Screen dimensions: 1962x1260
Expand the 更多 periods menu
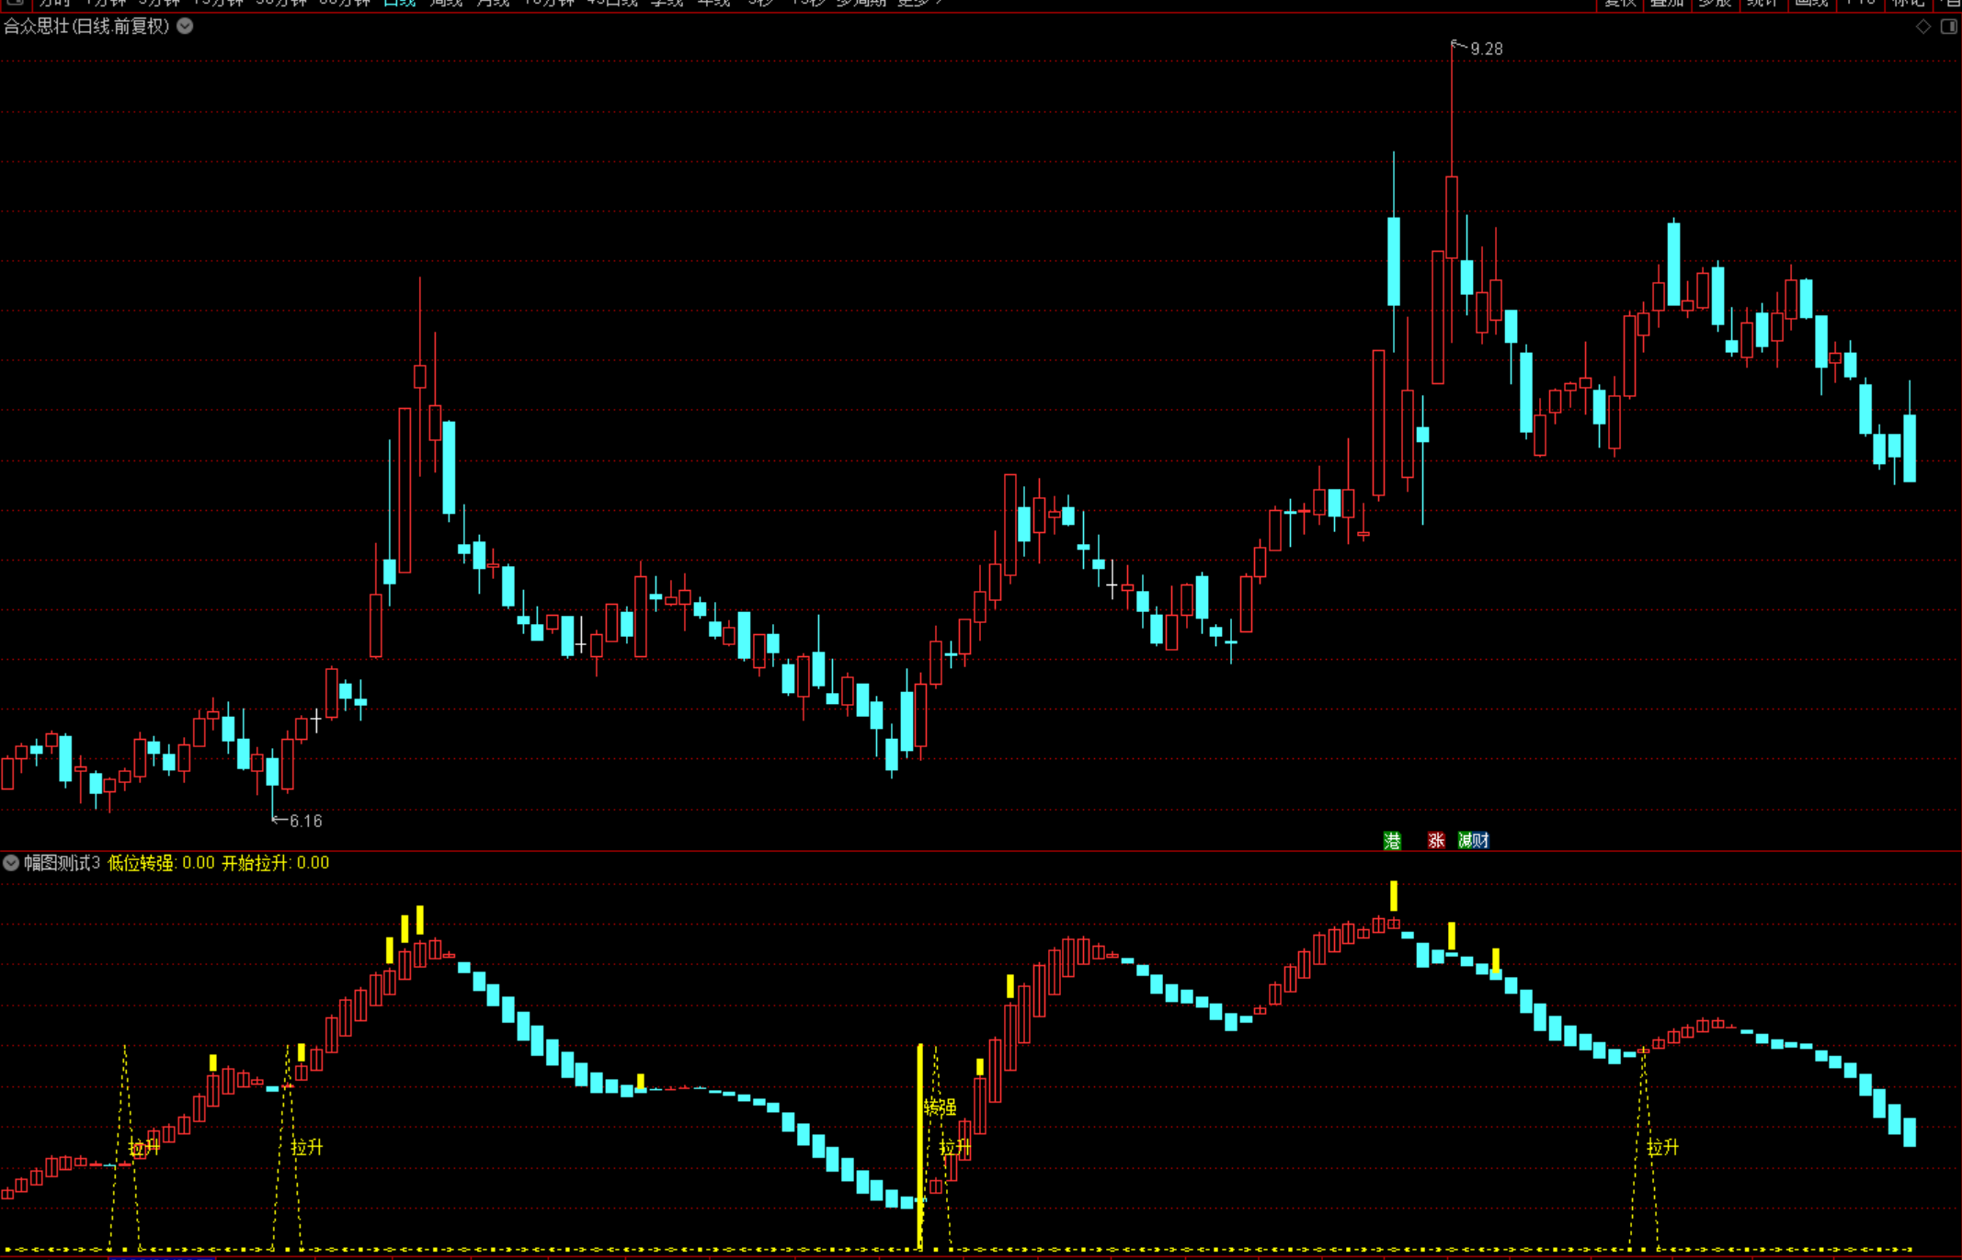[918, 3]
